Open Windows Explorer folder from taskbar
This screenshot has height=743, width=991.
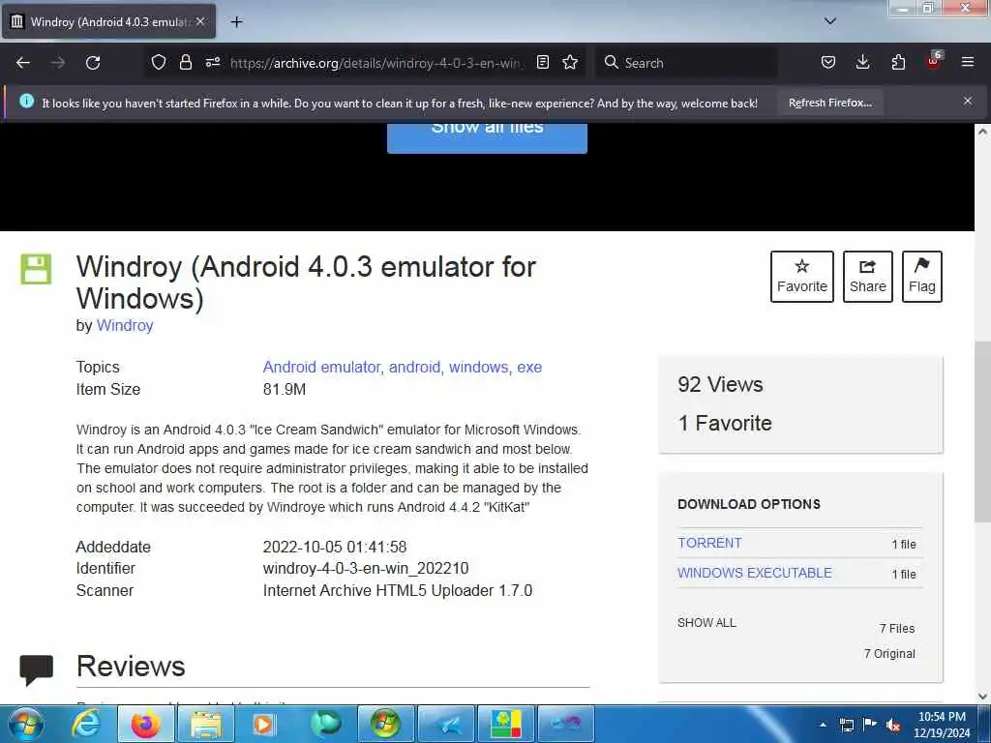(206, 724)
